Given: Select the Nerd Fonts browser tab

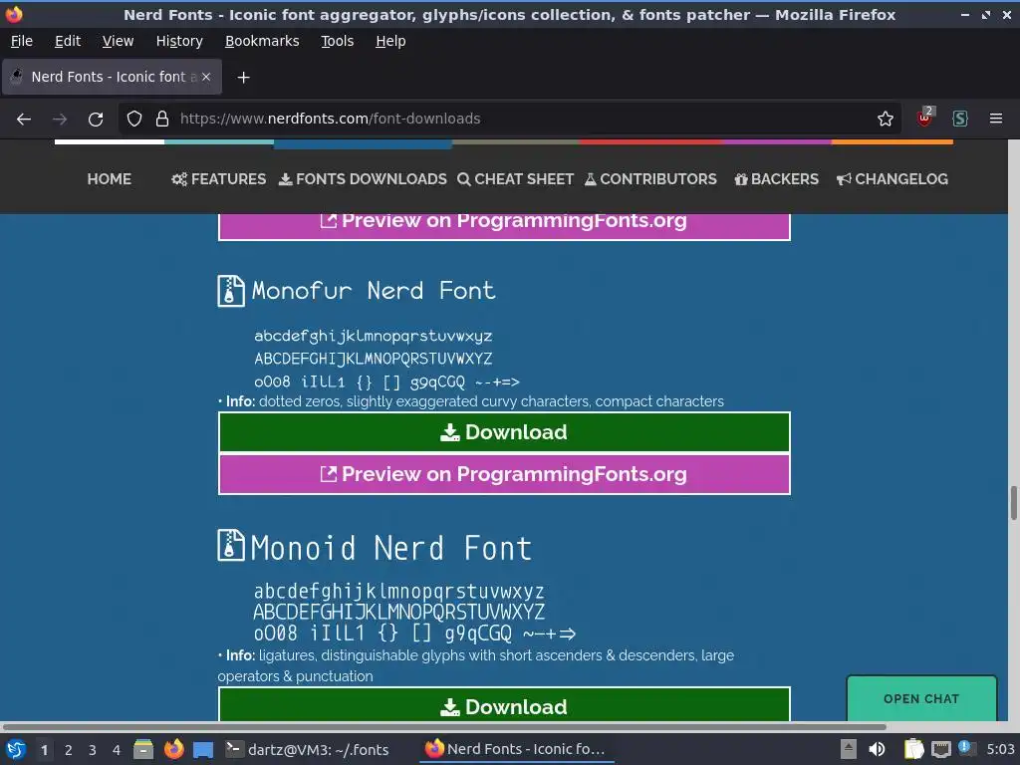Looking at the screenshot, I should pyautogui.click(x=113, y=77).
